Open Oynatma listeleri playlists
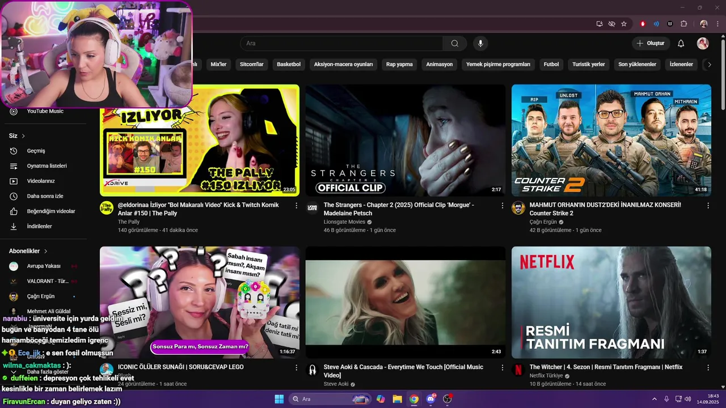The height and width of the screenshot is (408, 726). coord(47,166)
